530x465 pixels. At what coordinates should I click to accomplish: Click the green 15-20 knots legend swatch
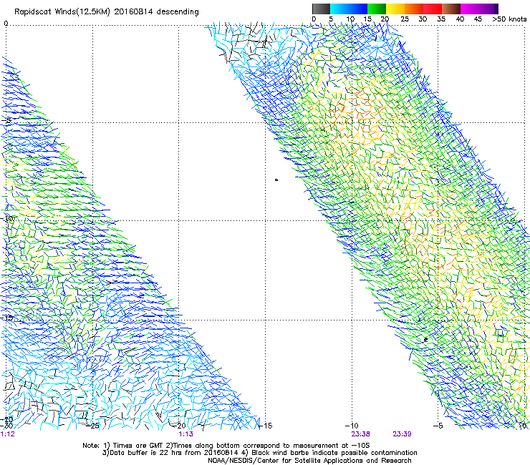[x=377, y=9]
